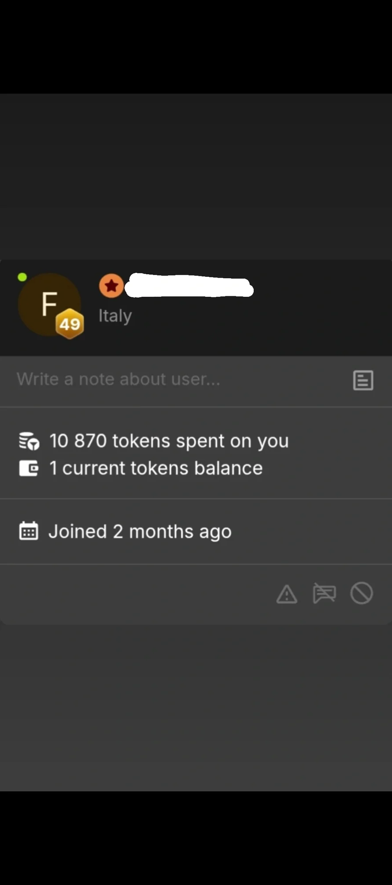
Task: Select "10 870 tokens spent on you" text
Action: pos(169,441)
